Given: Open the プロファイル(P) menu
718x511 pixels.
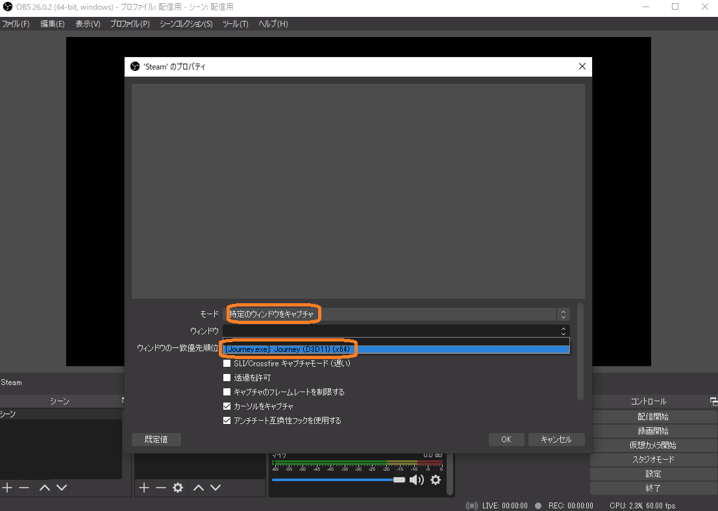Looking at the screenshot, I should click(130, 24).
